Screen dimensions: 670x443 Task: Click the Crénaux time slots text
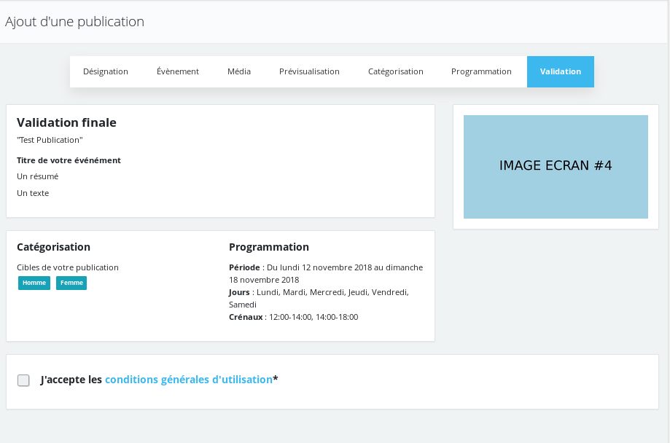click(294, 317)
